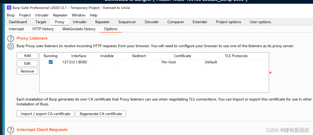Open the Repeater menu in menu bar
The width and height of the screenshot is (313, 135).
[x=60, y=15]
